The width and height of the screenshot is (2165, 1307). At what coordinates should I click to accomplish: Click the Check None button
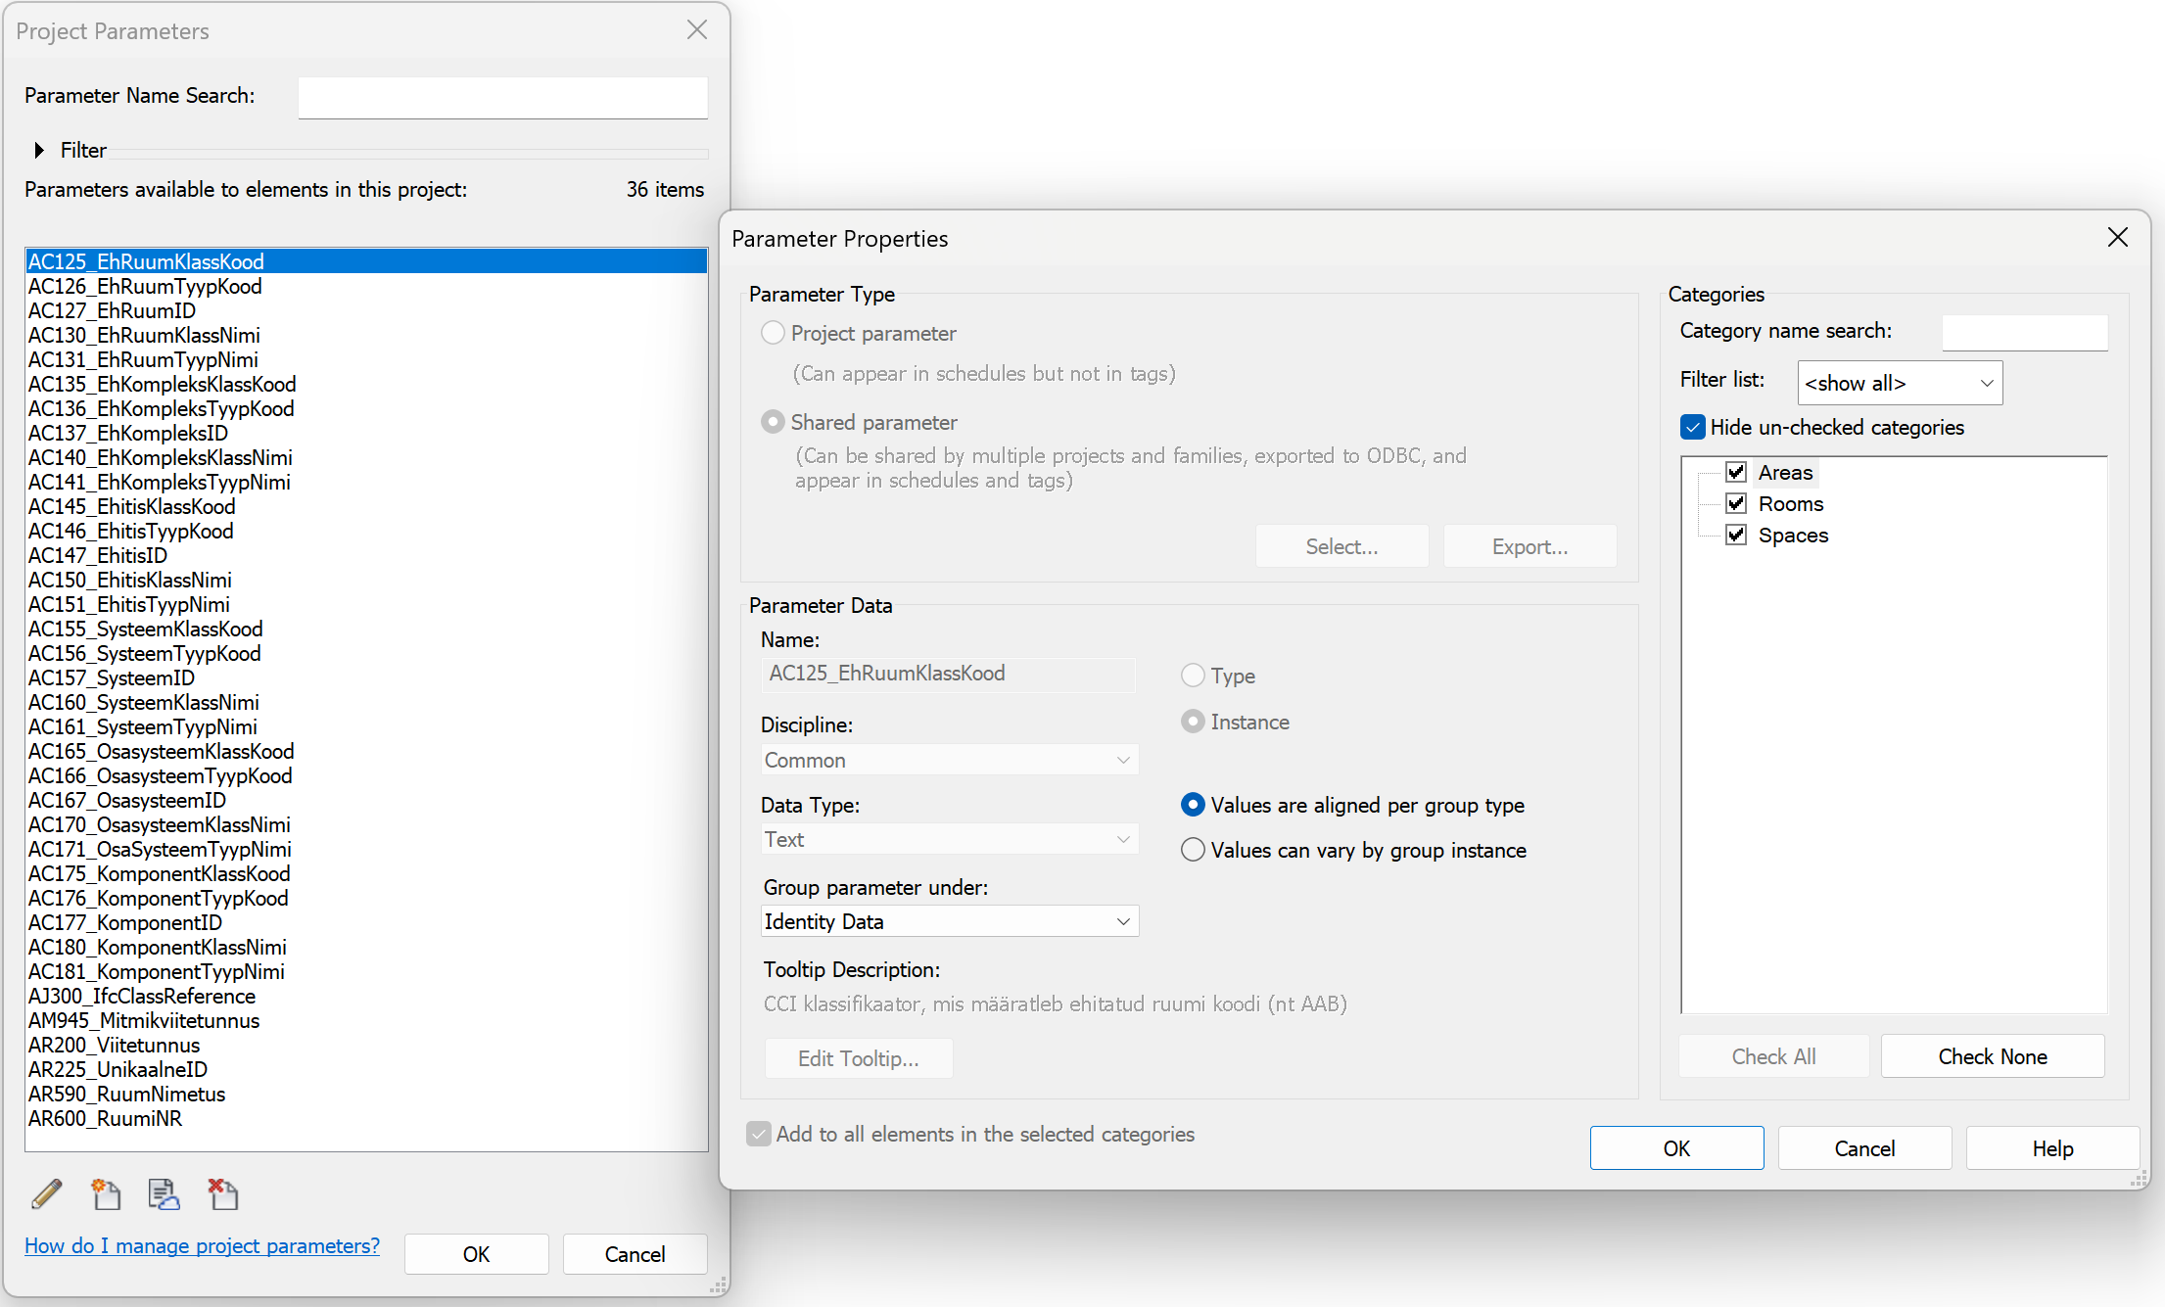[1993, 1056]
